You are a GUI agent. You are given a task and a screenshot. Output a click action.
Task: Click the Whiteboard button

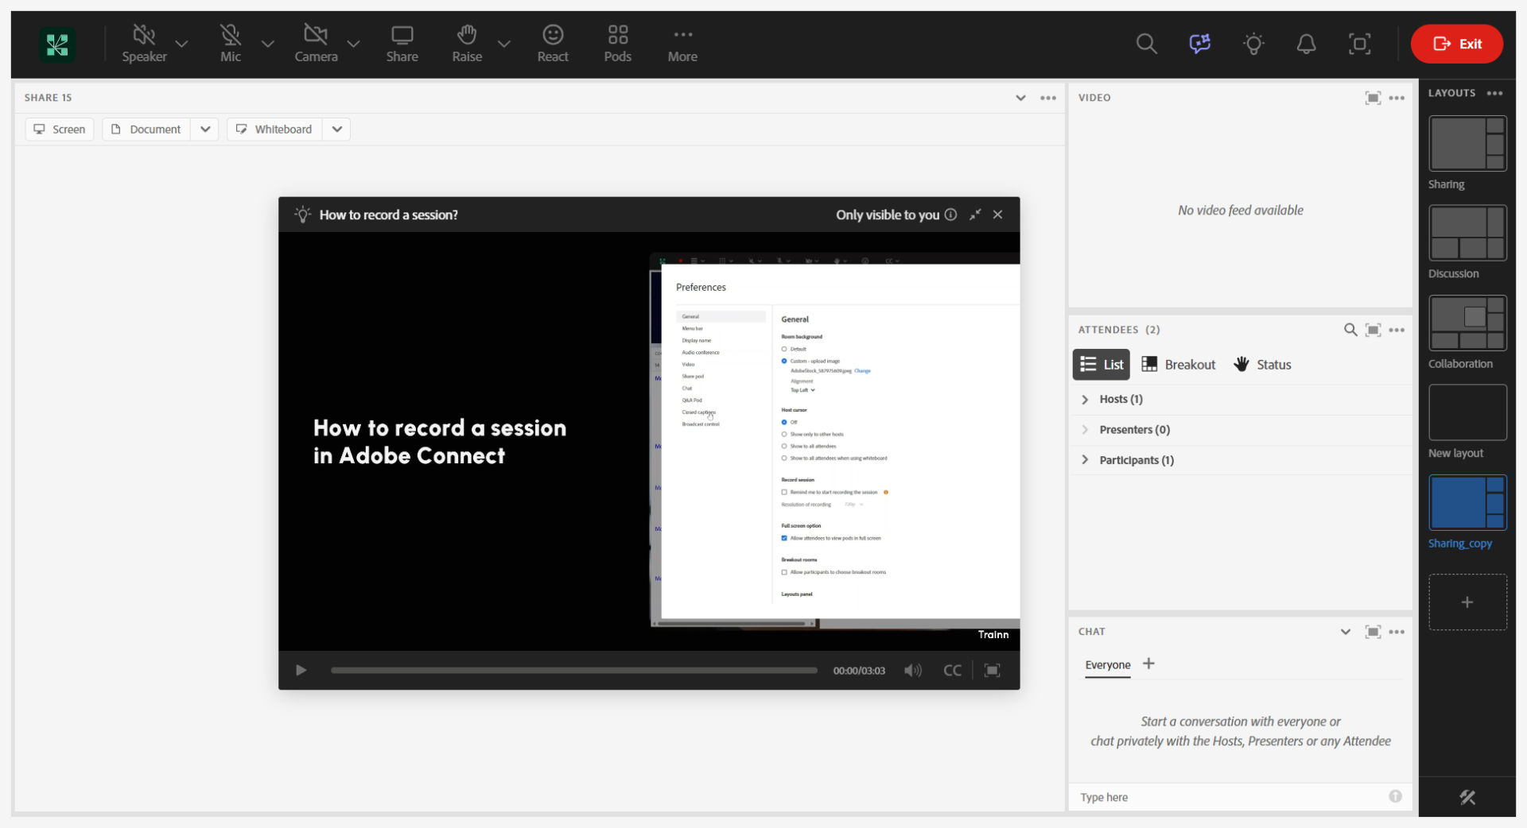(x=274, y=129)
